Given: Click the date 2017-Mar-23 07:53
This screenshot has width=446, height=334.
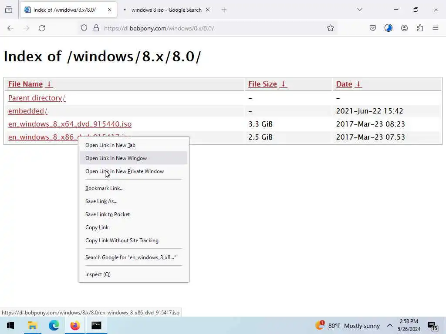Looking at the screenshot, I should [370, 137].
